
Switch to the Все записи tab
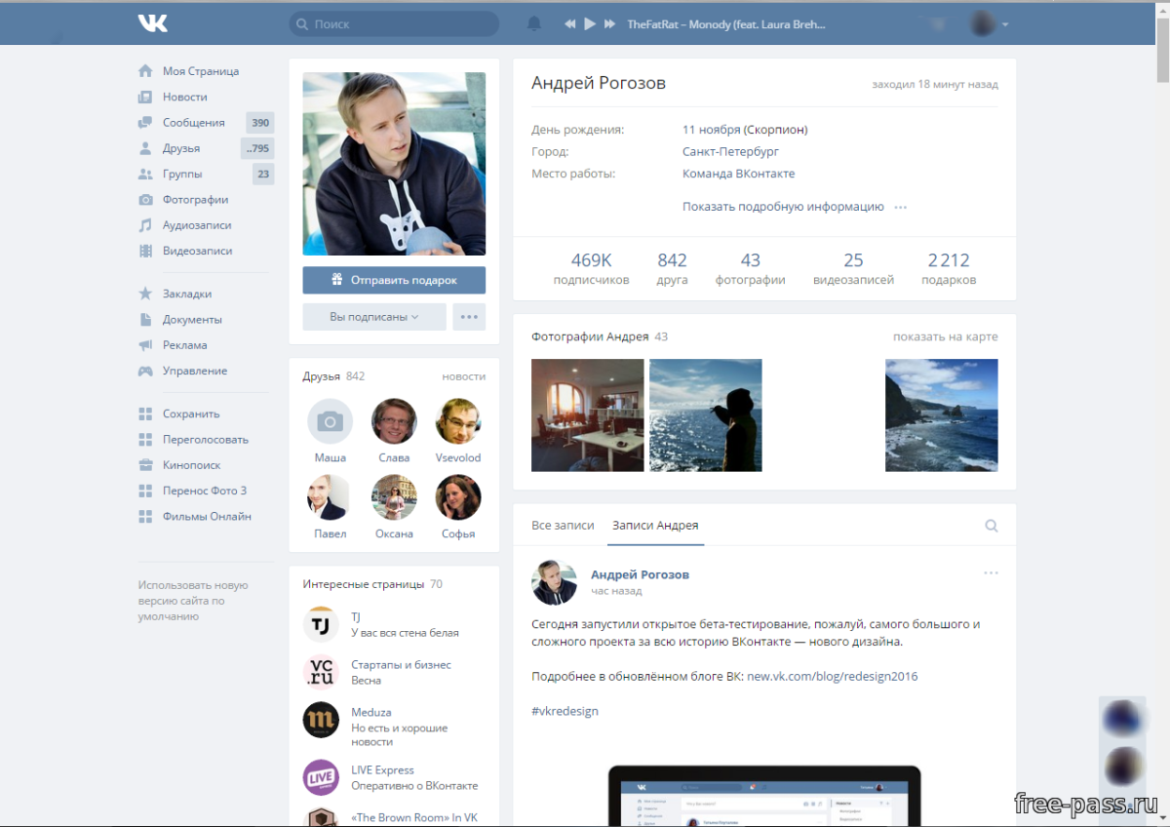[x=563, y=524]
